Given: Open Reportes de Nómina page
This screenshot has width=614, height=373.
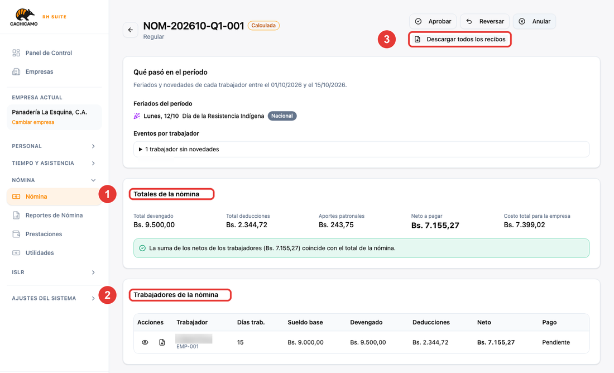Looking at the screenshot, I should click(x=54, y=215).
